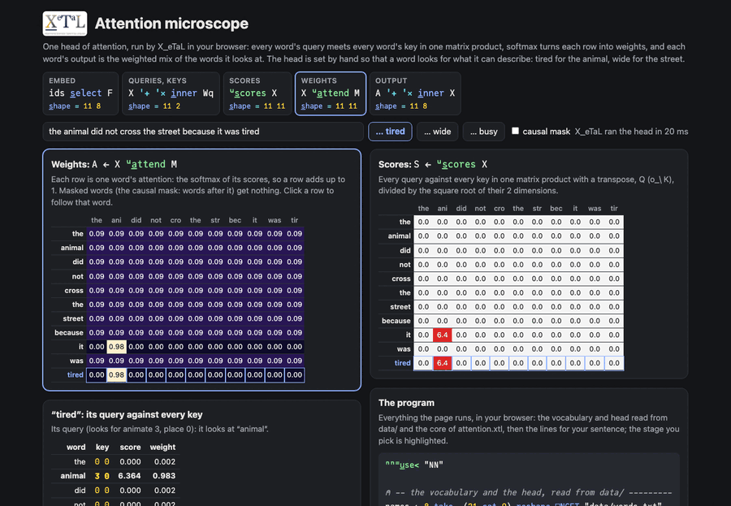Click the "use<" link in the program code
Viewport: 731px width, 506px height.
[402, 465]
